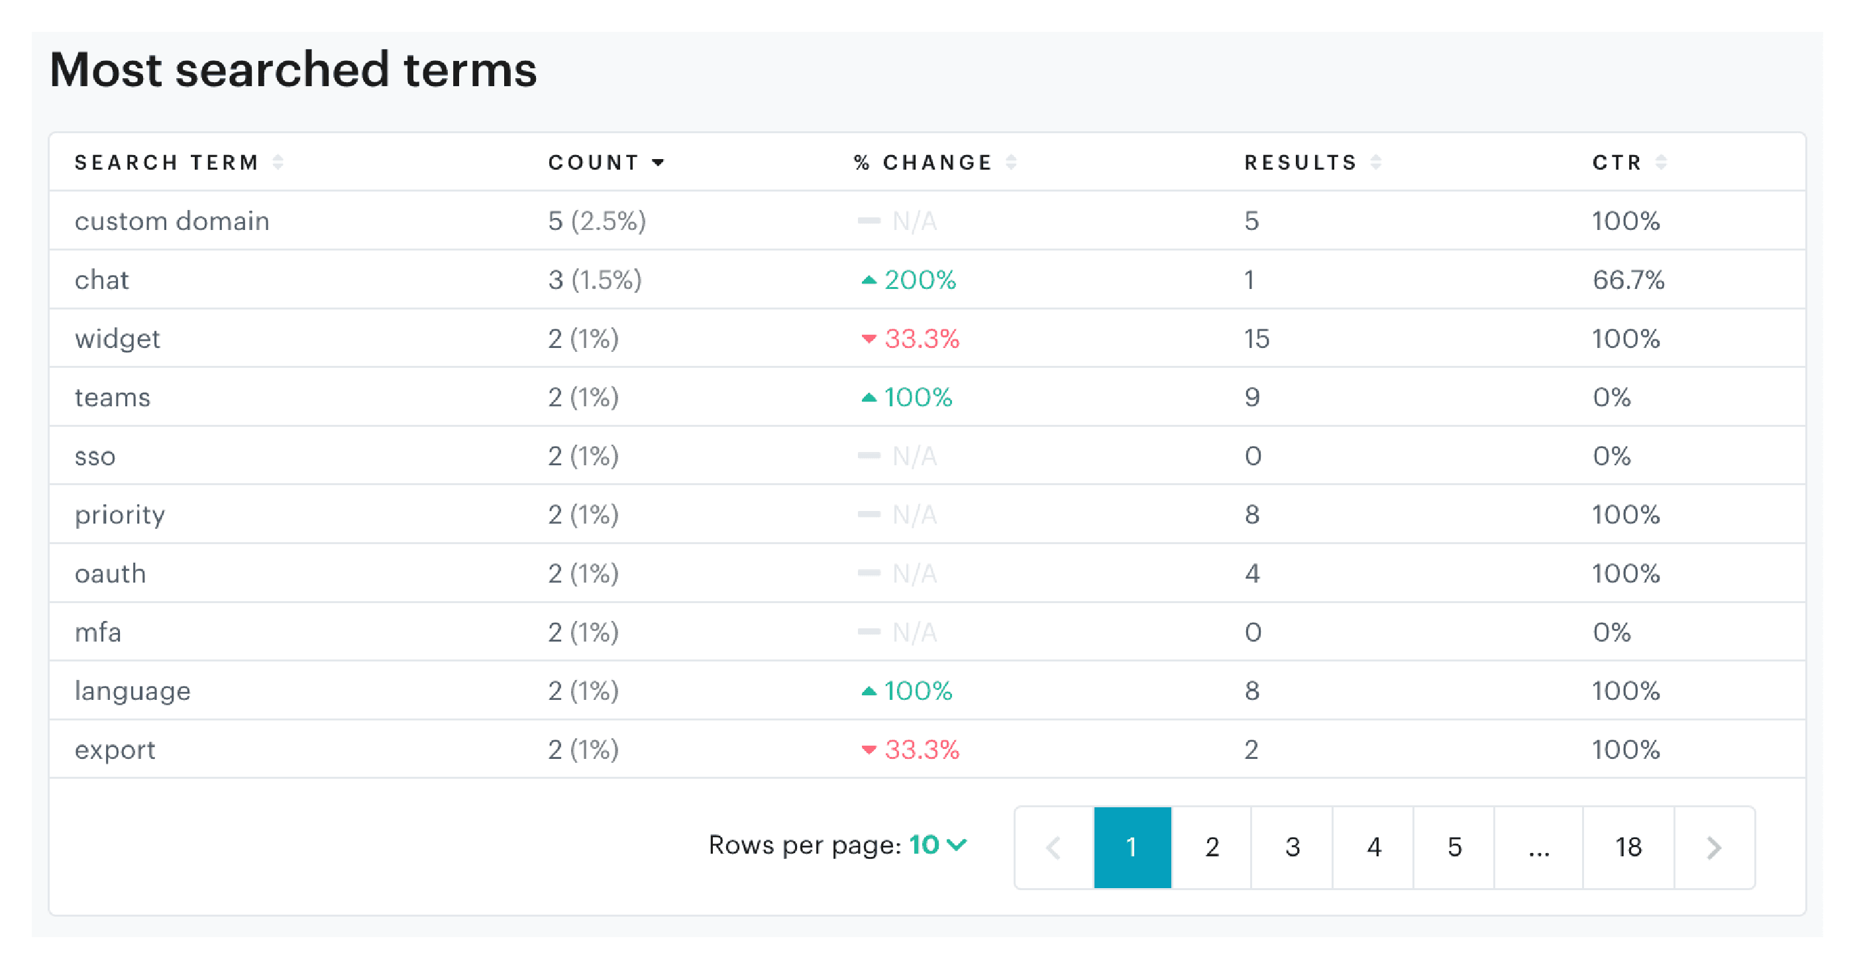The width and height of the screenshot is (1855, 969).
Task: Click the export search term entry
Action: tap(115, 749)
